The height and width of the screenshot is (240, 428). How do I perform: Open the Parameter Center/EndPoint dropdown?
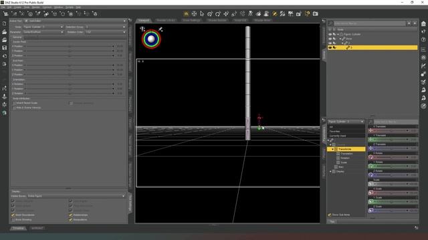[x=43, y=32]
